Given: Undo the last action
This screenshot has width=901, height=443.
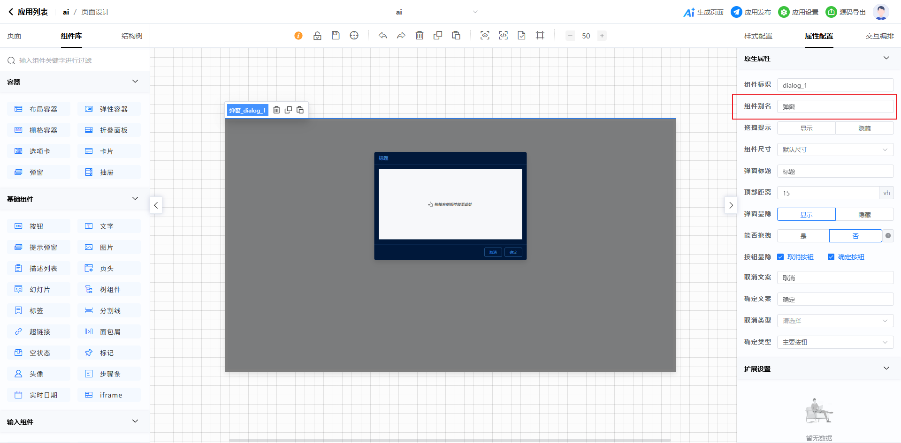Looking at the screenshot, I should 383,36.
